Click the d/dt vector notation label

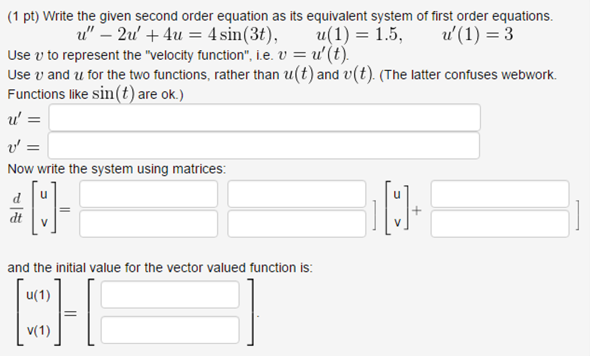pos(17,209)
